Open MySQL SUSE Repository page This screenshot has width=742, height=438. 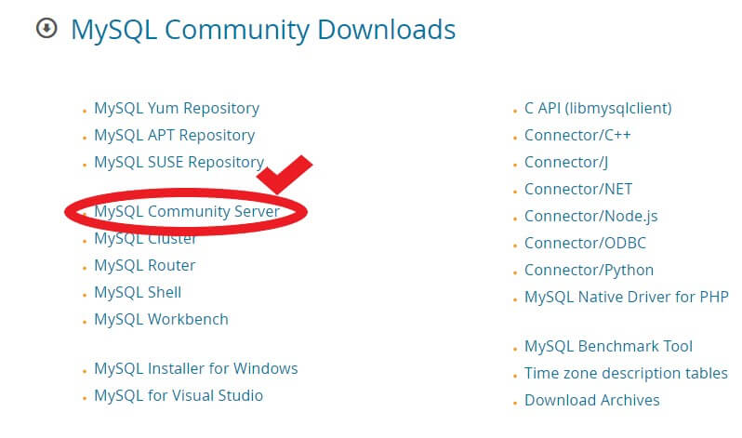point(179,163)
